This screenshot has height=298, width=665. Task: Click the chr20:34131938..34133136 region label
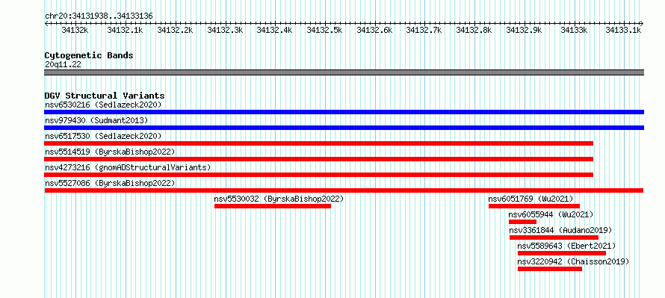coord(99,16)
